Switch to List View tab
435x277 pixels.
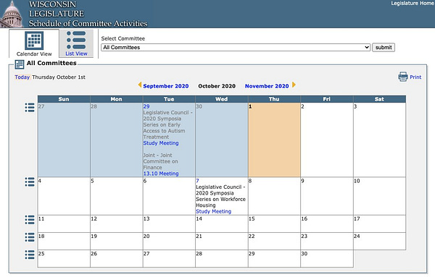pyautogui.click(x=76, y=43)
